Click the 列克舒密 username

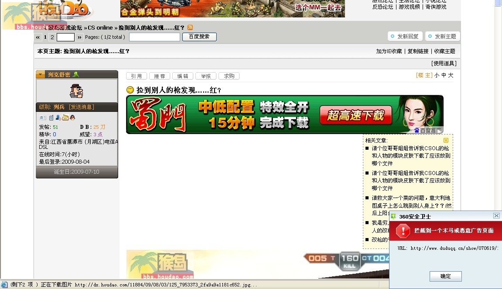(x=59, y=75)
